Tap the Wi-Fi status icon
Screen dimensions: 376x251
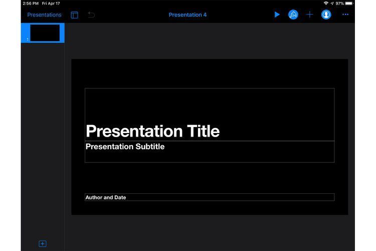coord(326,4)
